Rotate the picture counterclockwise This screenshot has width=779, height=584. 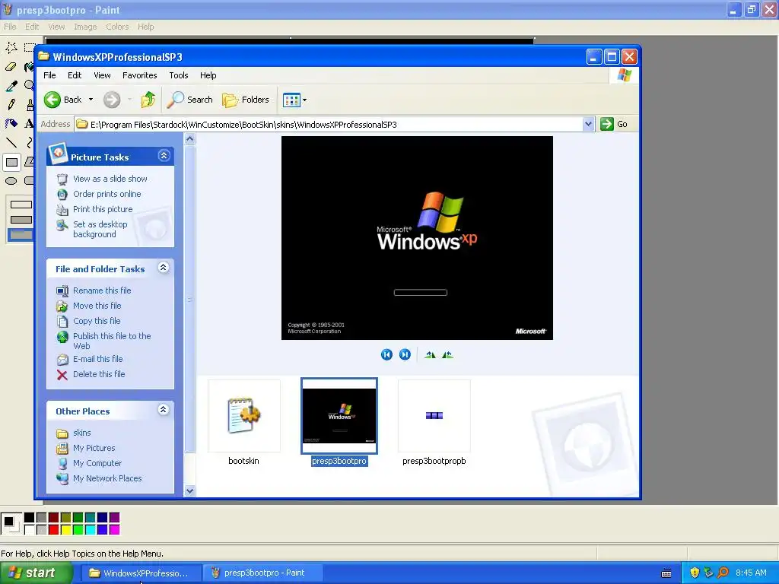[447, 354]
